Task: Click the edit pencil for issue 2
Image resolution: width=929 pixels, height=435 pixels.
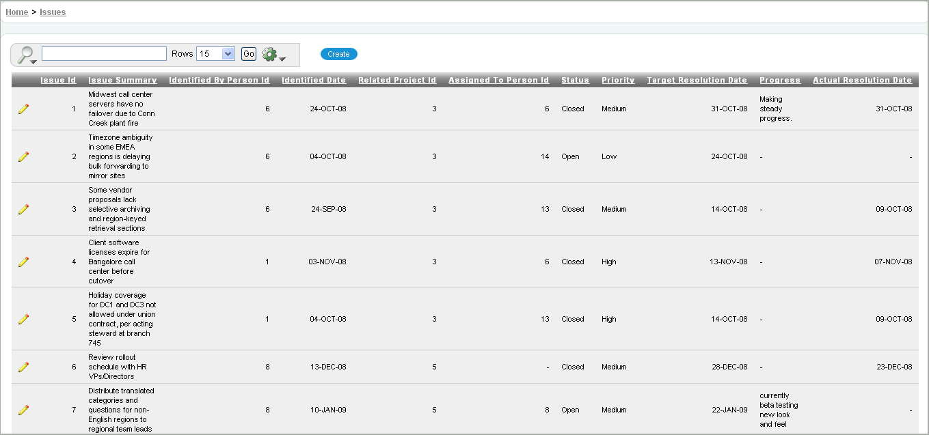Action: tap(24, 157)
